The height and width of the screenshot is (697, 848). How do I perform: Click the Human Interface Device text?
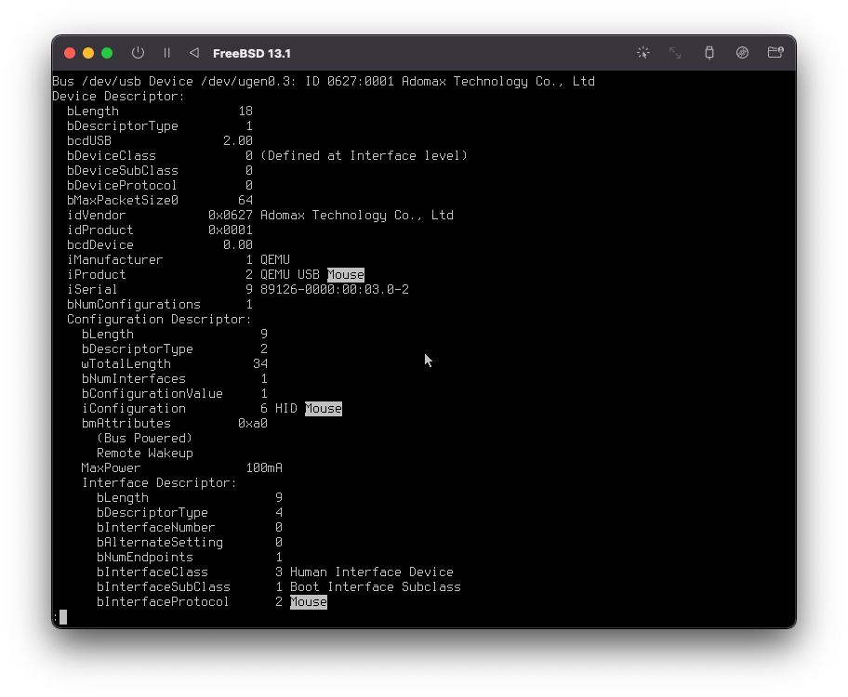371,572
